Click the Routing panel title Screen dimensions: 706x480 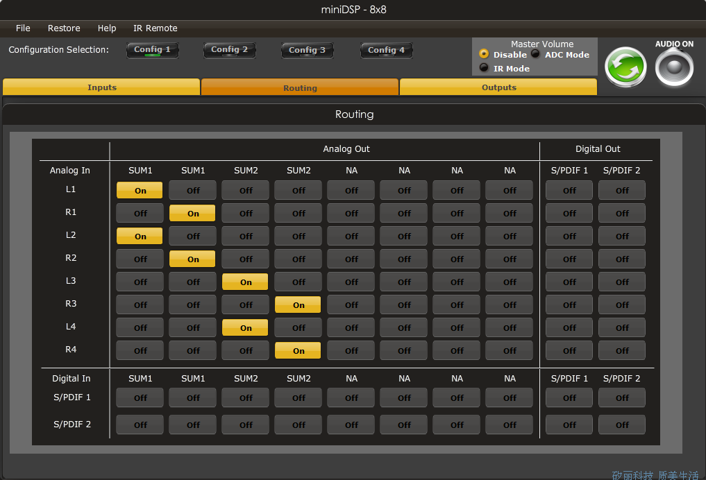(x=354, y=114)
